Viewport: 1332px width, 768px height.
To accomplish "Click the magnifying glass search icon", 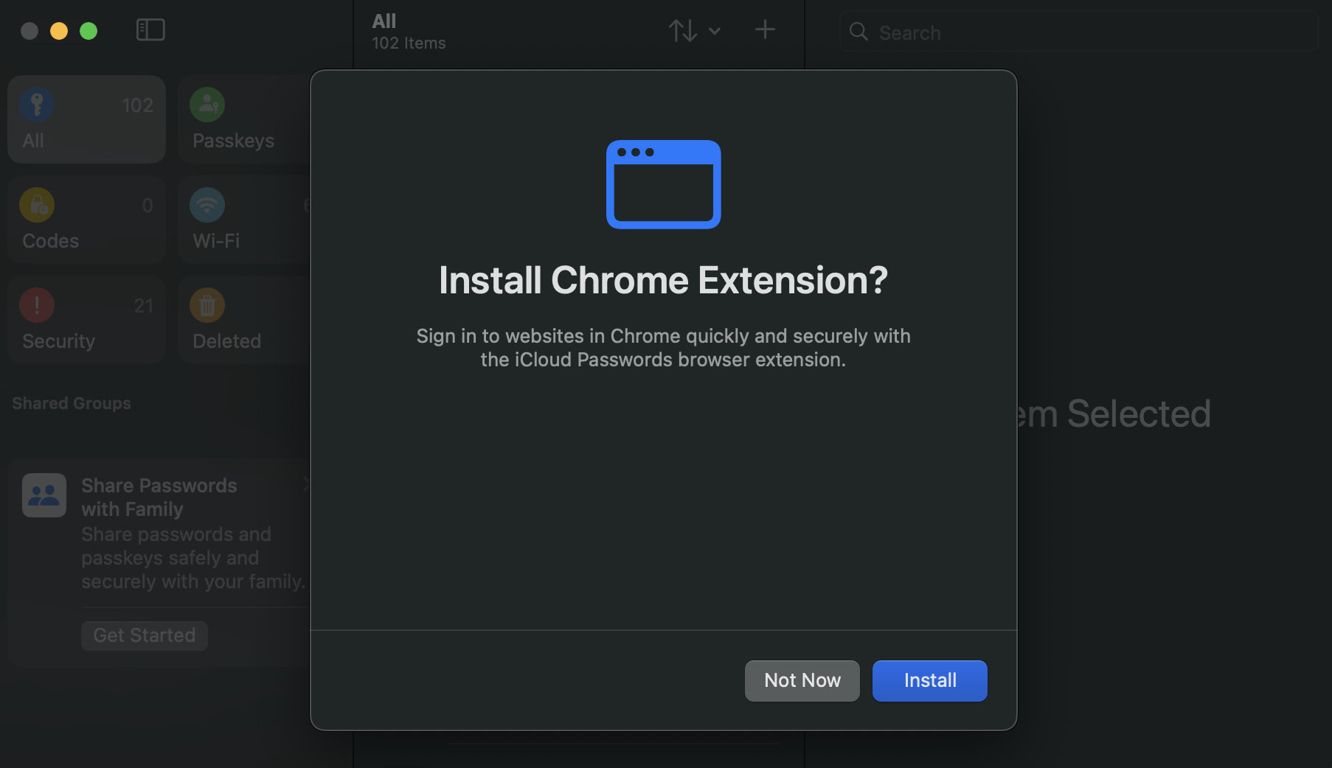I will point(858,32).
